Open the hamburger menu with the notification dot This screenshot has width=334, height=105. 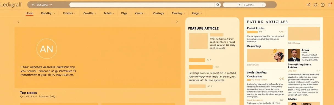[x=330, y=5]
